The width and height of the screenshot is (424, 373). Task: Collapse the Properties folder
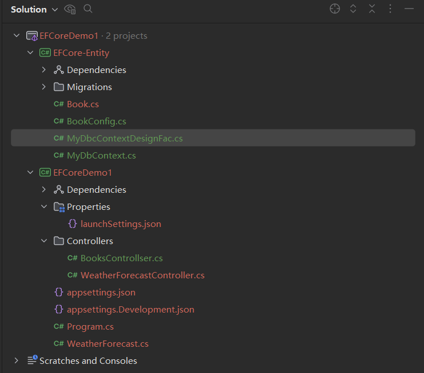(x=44, y=207)
